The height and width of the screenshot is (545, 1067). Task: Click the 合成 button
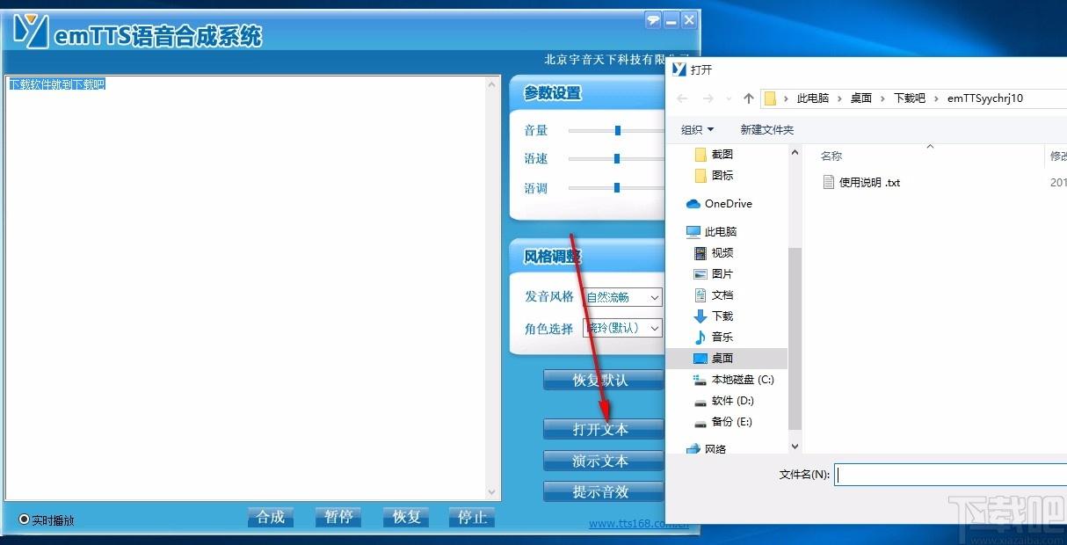[x=270, y=517]
